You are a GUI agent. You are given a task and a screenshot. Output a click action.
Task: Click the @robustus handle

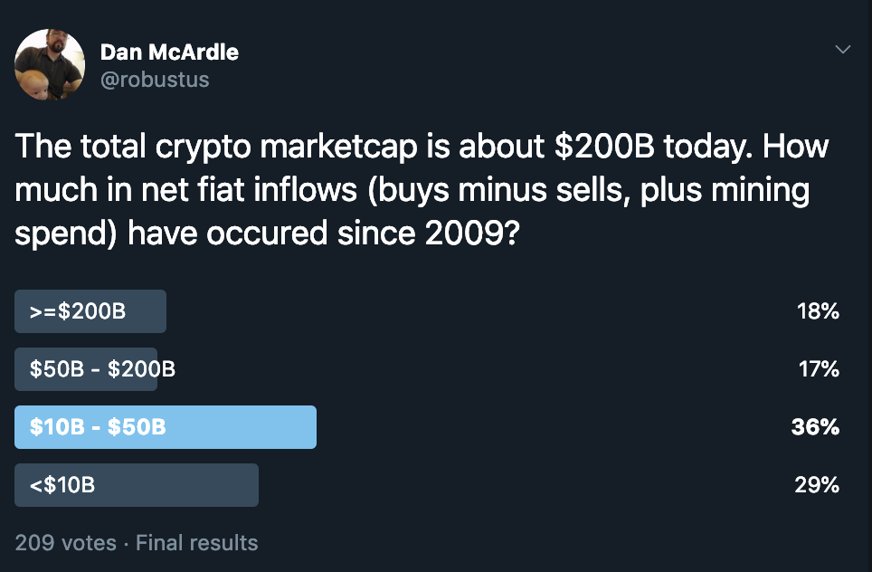(155, 80)
